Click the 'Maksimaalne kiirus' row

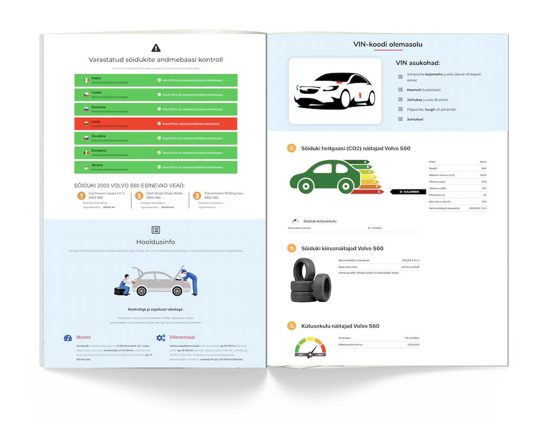[379, 344]
